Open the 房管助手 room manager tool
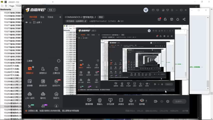The image size is (213, 120). 43,70
